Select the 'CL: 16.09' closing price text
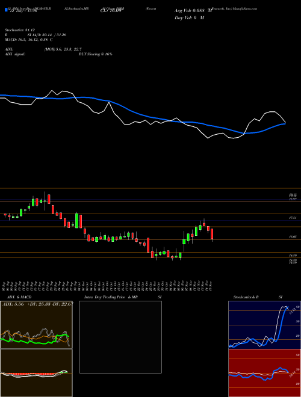 point(110,11)
